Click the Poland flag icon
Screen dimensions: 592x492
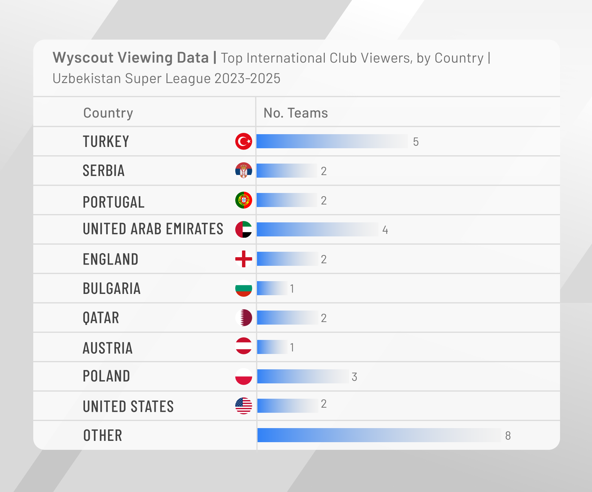[x=244, y=376]
